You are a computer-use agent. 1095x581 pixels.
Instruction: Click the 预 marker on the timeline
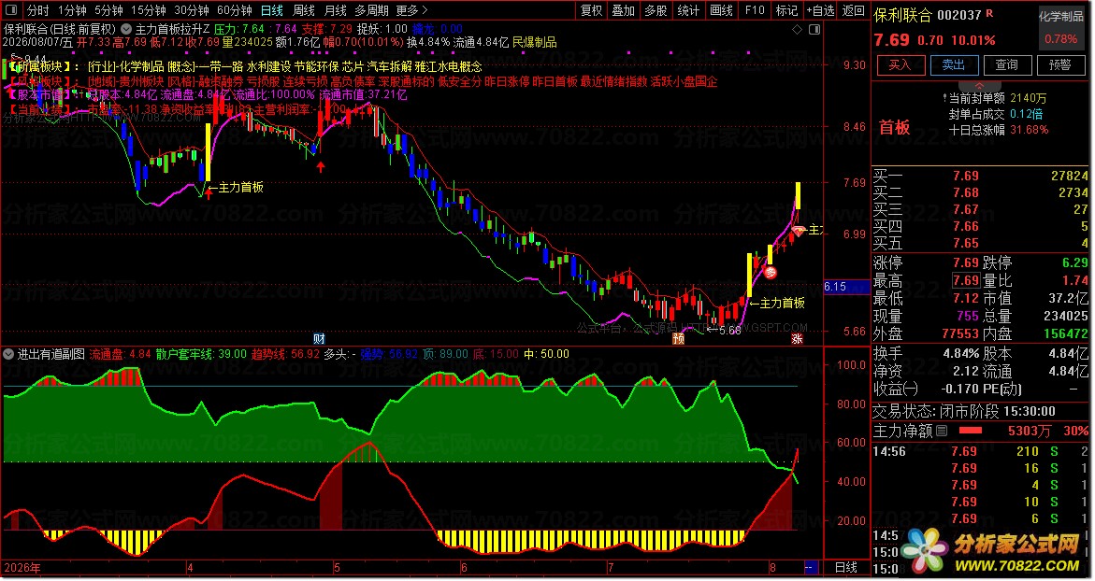[x=678, y=339]
